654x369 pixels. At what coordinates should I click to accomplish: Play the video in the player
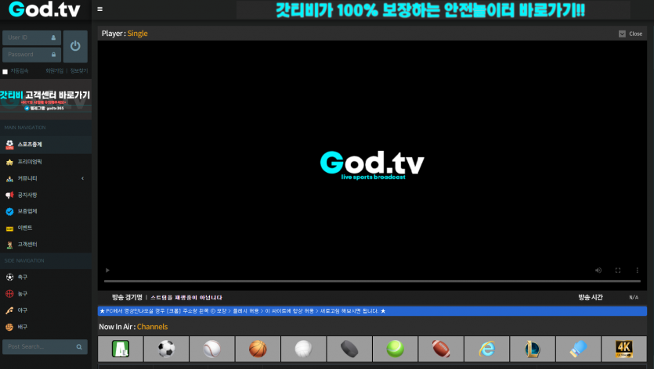pos(107,270)
